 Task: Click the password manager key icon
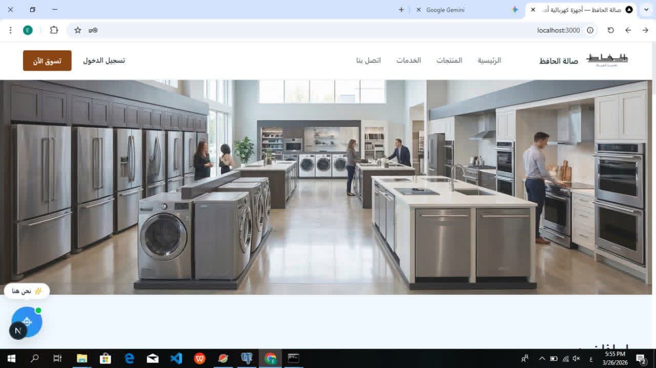(x=93, y=30)
